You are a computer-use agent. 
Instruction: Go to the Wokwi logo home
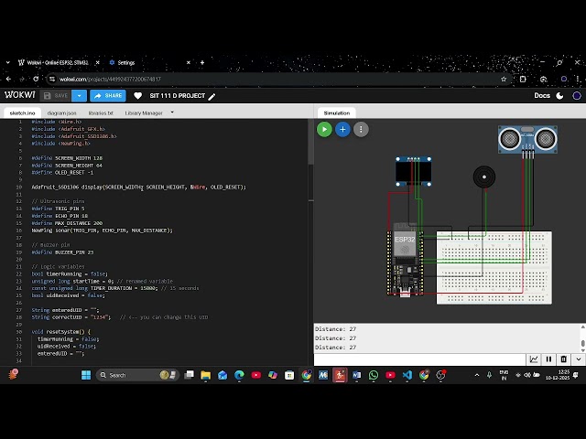click(20, 95)
